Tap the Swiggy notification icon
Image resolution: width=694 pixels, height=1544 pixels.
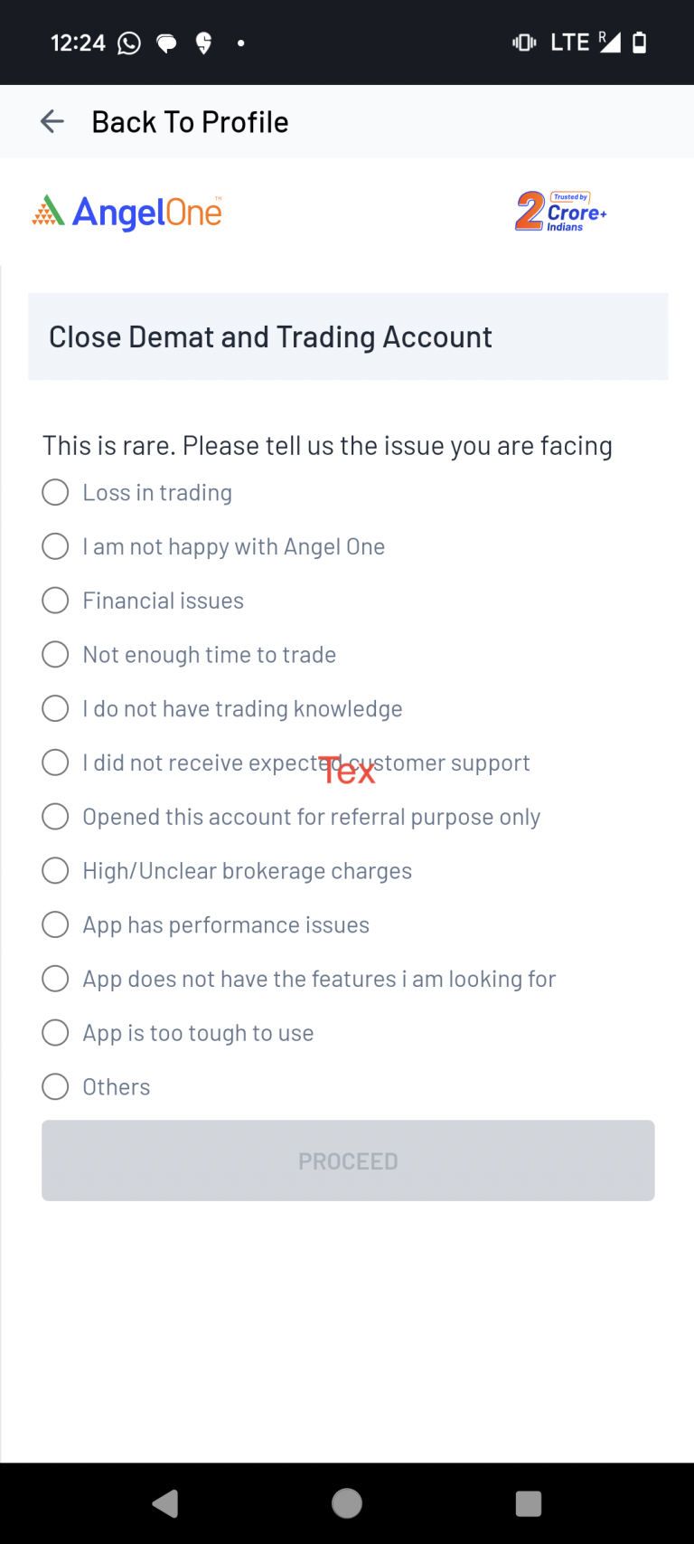click(202, 42)
